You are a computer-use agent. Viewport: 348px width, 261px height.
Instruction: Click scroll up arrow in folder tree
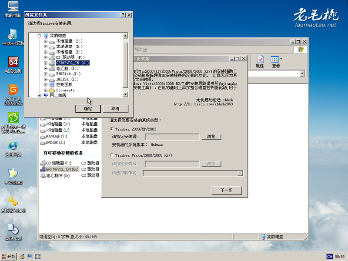pos(125,36)
